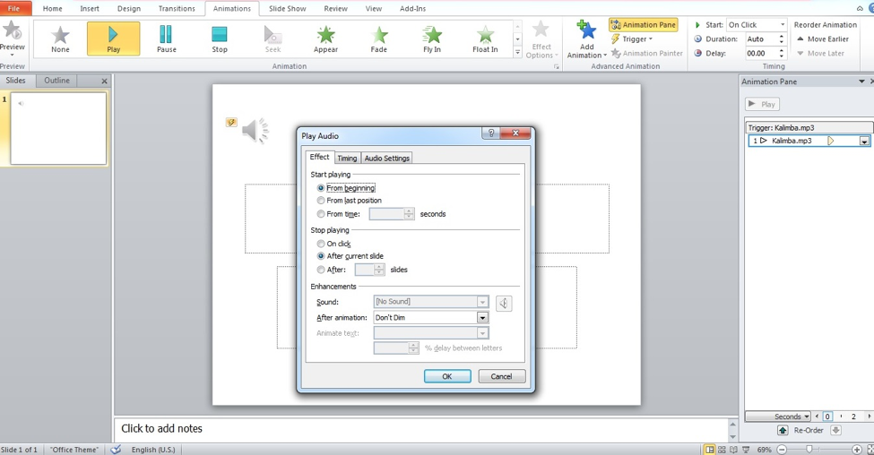Open Animation Pane options arrow
874x455 pixels.
(861, 82)
